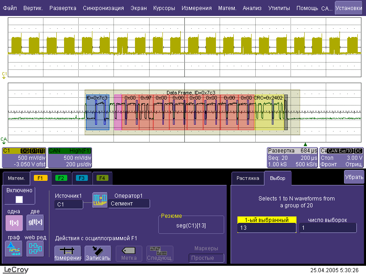Click the CAN High(F1) trace descriptor
The height and width of the screenshot is (274, 366).
[70, 158]
